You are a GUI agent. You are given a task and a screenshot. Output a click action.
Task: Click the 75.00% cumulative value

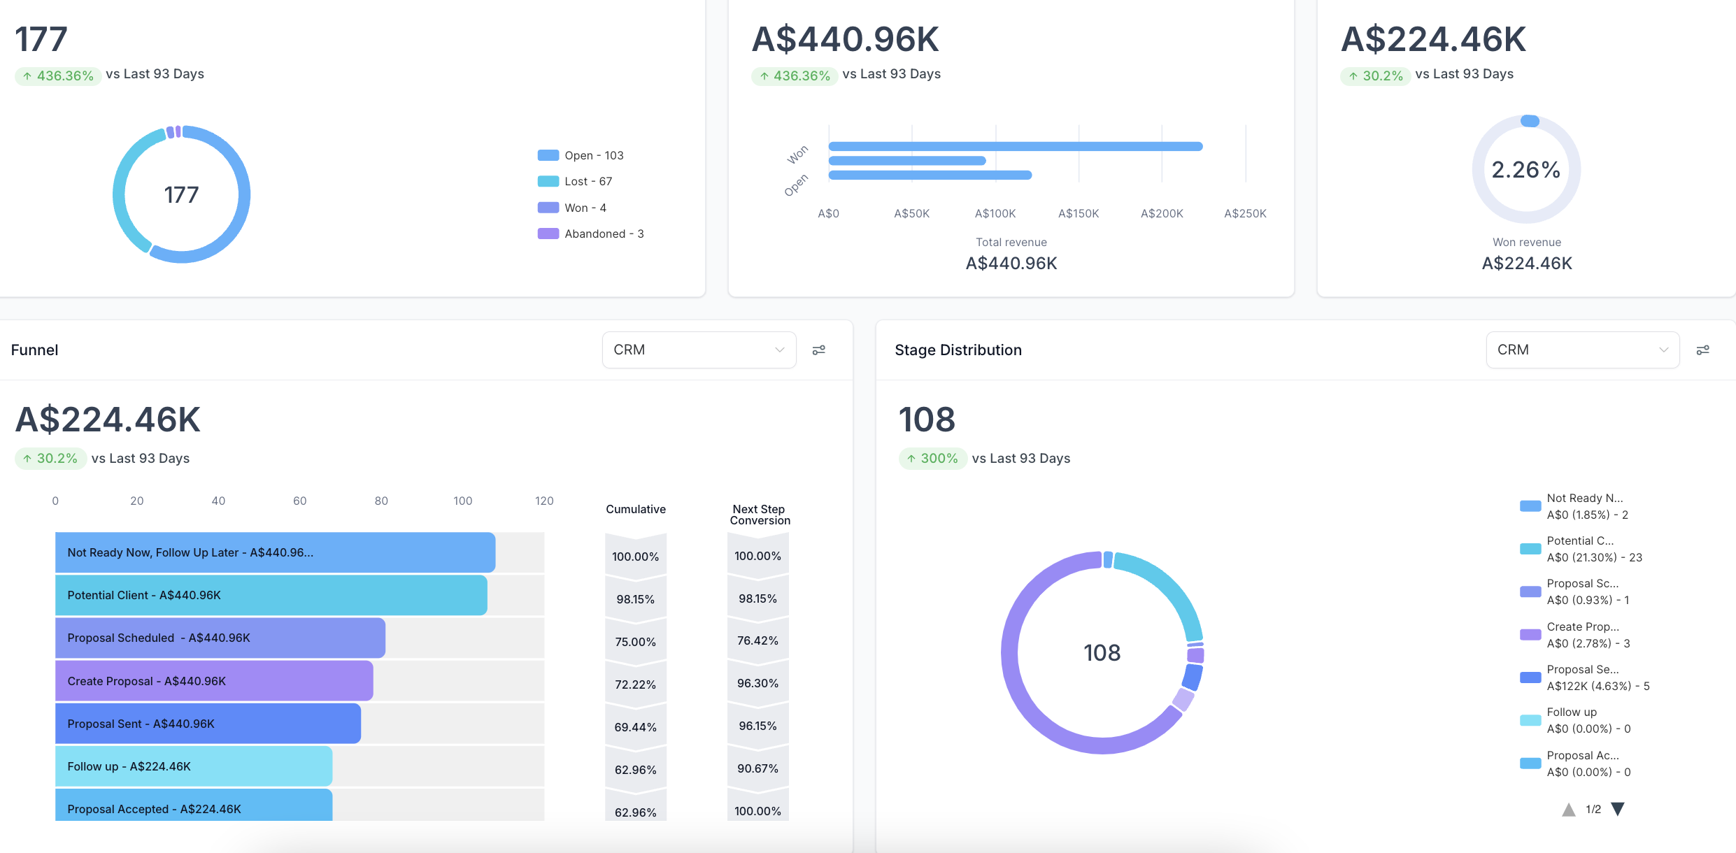[x=635, y=642]
